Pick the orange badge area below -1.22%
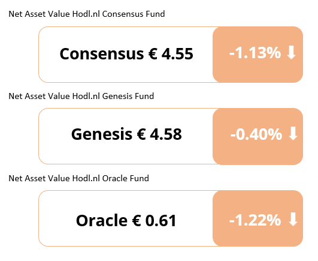This screenshot has width=318, height=261. pyautogui.click(x=258, y=236)
